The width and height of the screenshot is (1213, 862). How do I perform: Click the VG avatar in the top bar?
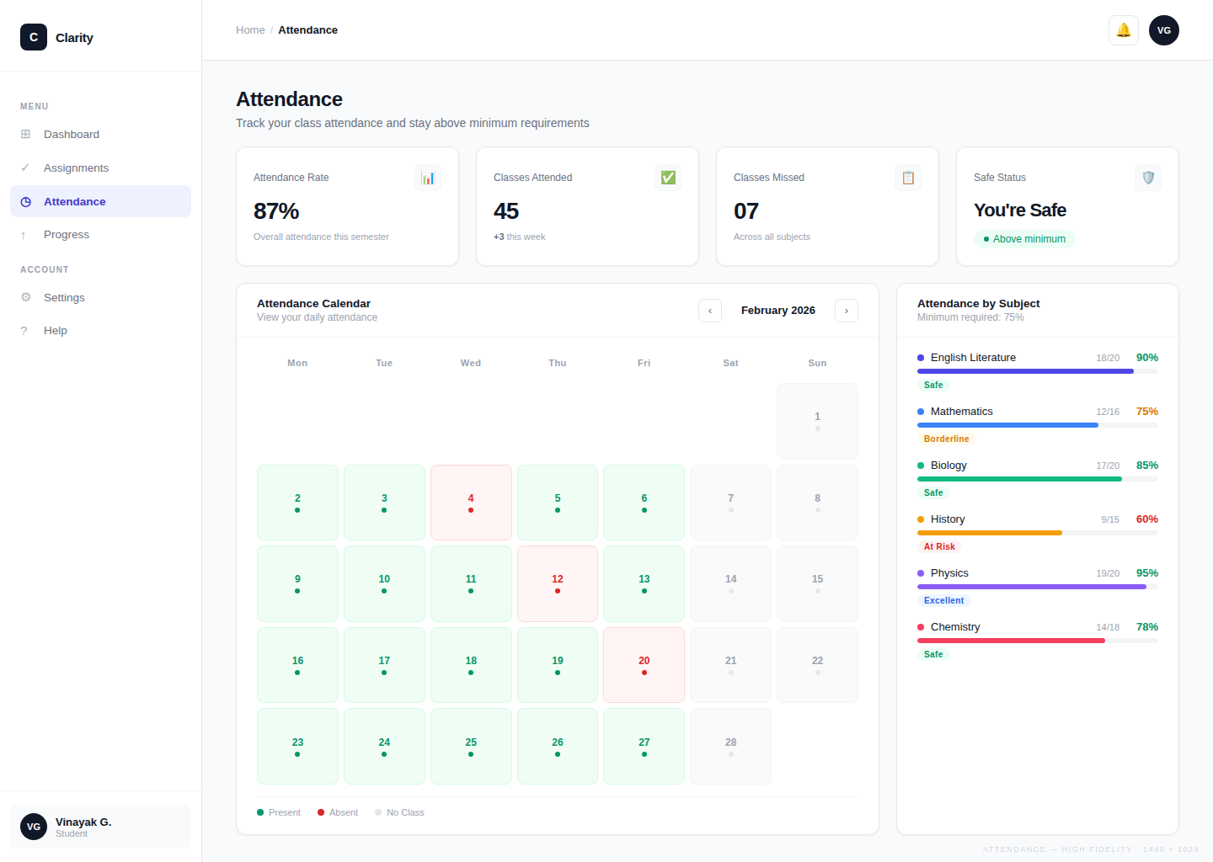pos(1163,29)
